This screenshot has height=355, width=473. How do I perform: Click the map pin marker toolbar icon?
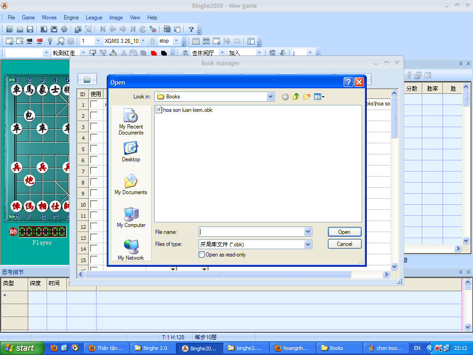(50, 41)
